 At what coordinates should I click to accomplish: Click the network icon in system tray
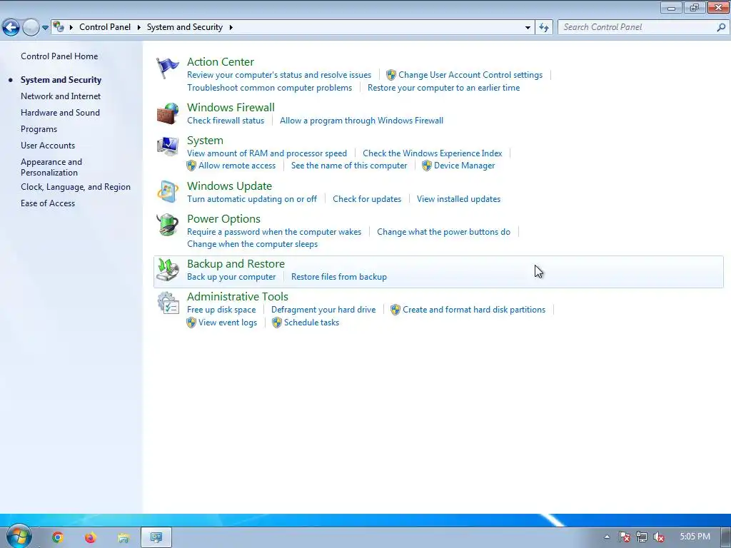tap(642, 537)
